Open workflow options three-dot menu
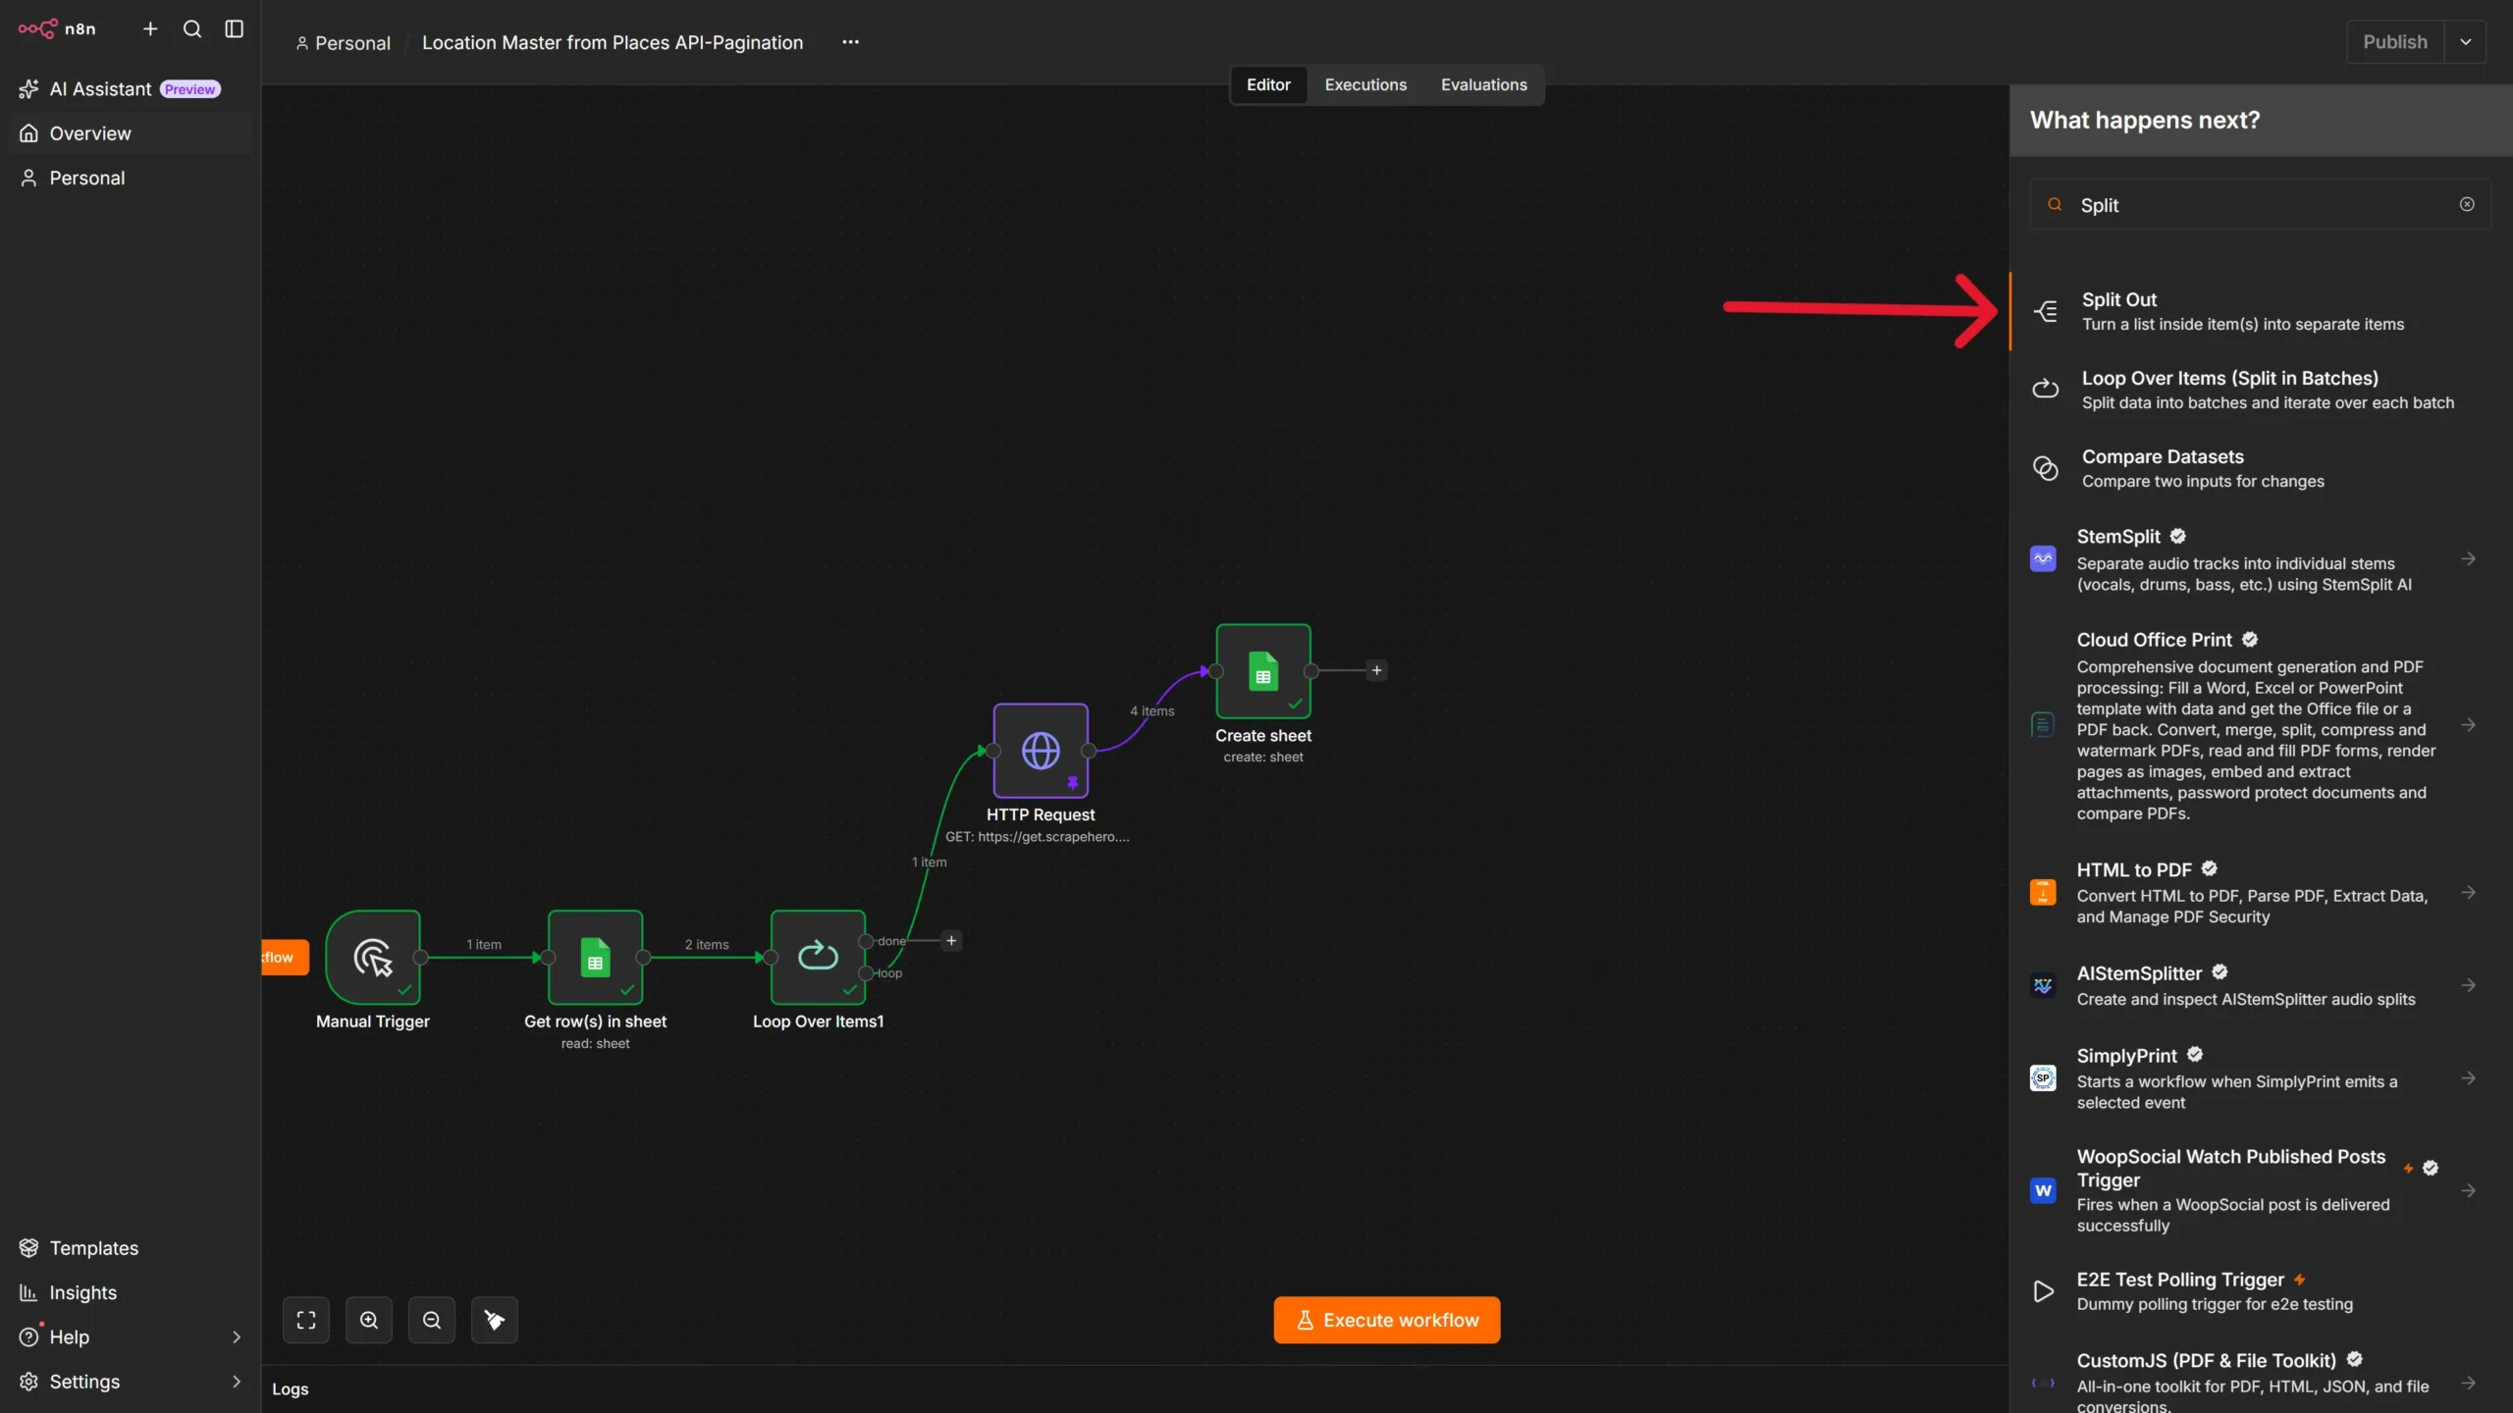The height and width of the screenshot is (1413, 2513). [850, 42]
